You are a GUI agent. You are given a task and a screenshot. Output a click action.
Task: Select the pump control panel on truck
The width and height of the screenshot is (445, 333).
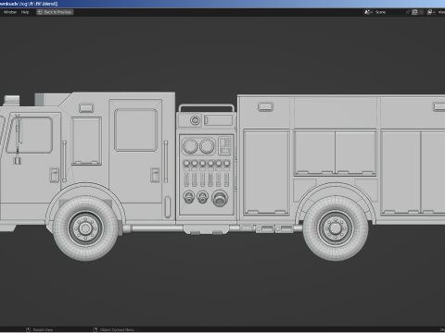(x=207, y=175)
